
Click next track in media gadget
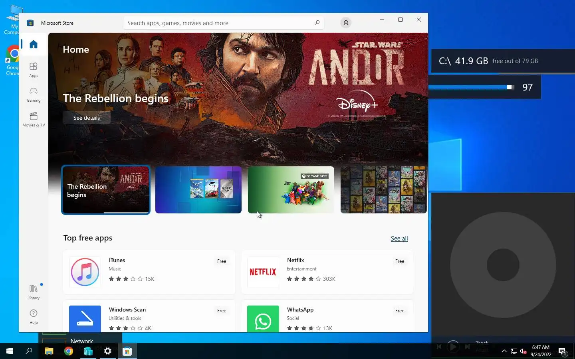tap(467, 347)
